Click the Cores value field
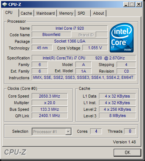The height and width of the screenshot is (161, 145). 96,131
